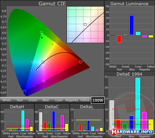Click the white point square in zoomed inset
Viewport: 155px width, 138px height.
pos(85,25)
